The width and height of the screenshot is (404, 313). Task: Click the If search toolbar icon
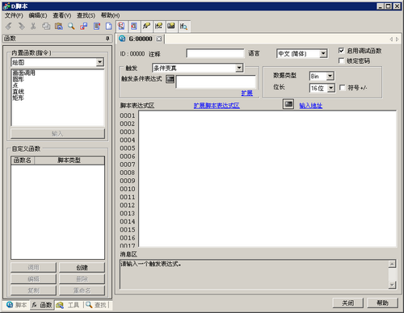click(x=183, y=26)
